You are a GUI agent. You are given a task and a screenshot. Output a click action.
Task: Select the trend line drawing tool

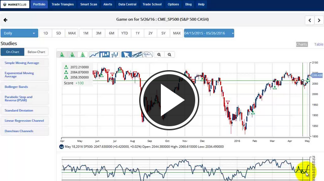(137, 55)
